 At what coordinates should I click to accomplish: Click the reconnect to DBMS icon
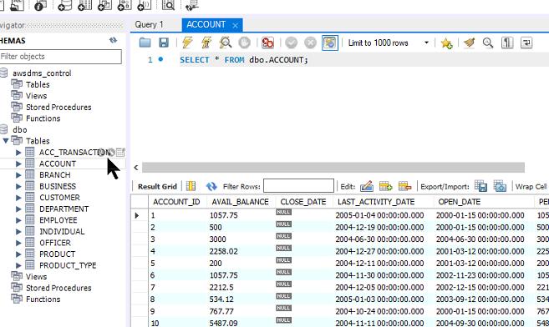(191, 5)
